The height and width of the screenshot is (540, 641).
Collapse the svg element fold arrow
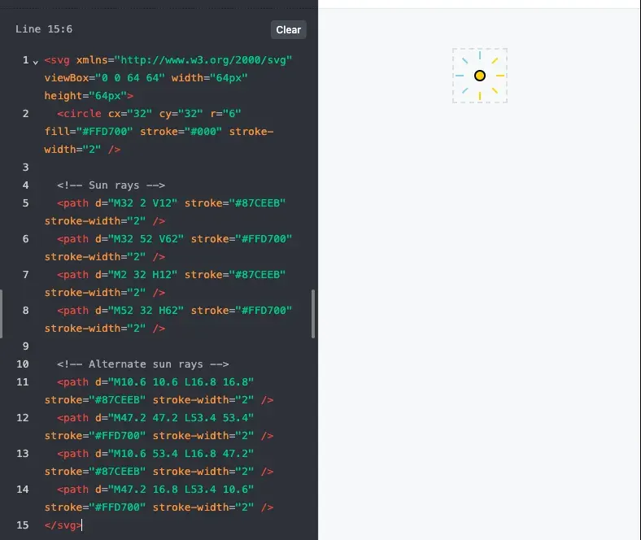coord(35,62)
